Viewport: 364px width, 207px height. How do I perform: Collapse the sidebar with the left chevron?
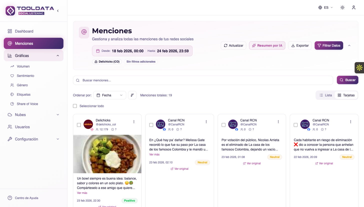click(x=58, y=11)
